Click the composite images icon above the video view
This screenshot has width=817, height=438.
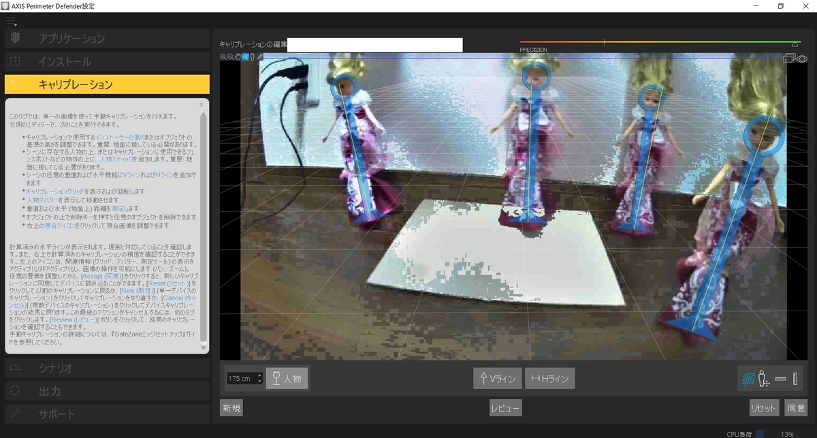coord(790,57)
